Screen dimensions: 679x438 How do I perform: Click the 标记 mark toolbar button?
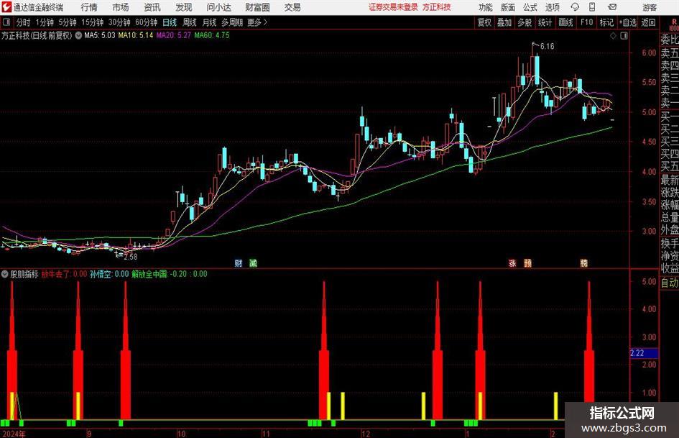(606, 22)
